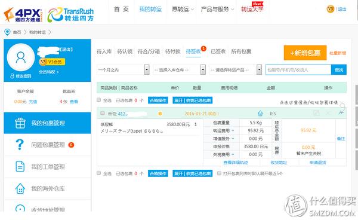
Task: Select the 待签收 tab
Action: [x=193, y=51]
